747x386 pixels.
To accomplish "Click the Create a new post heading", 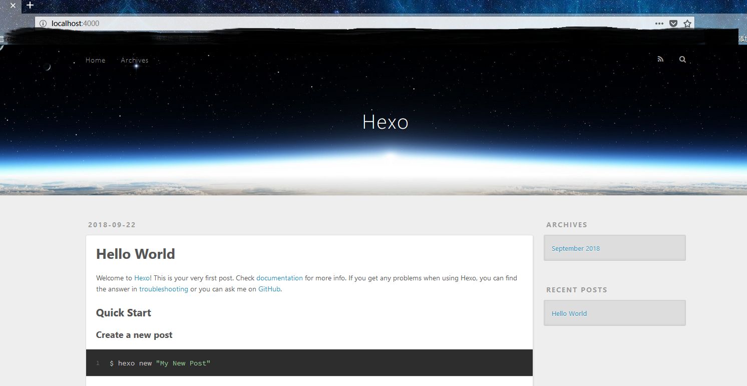I will pyautogui.click(x=134, y=335).
